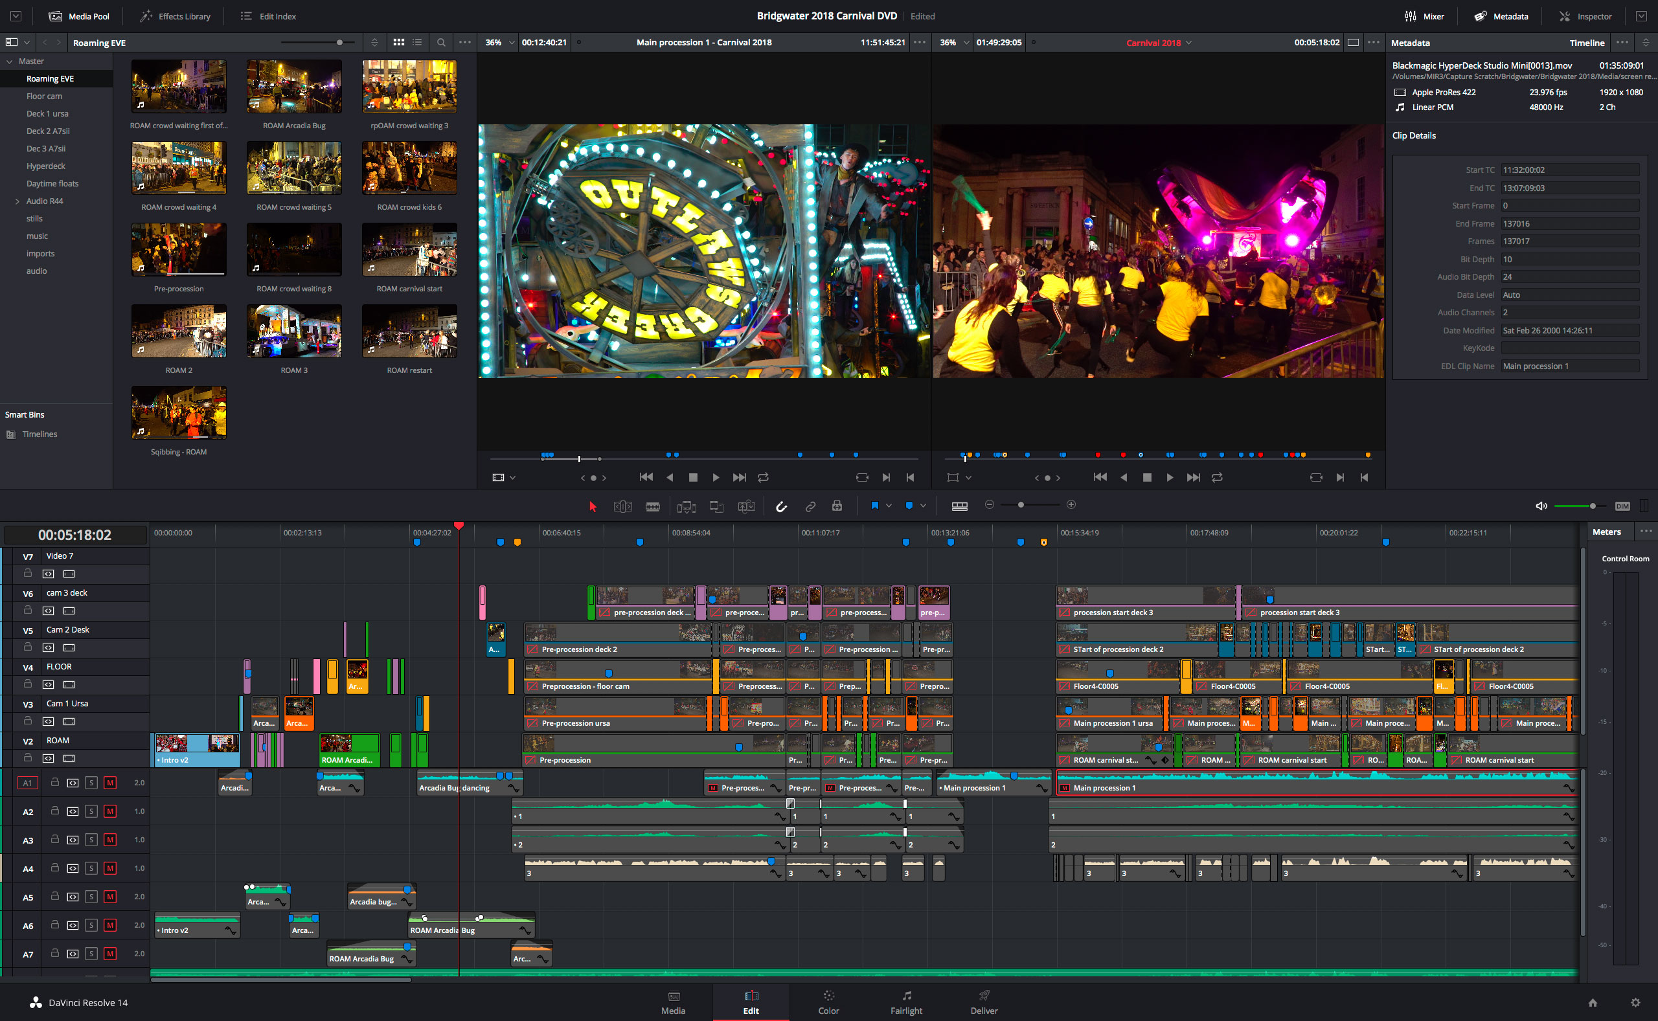The image size is (1658, 1021).
Task: Lock the V7 video track
Action: 28,573
